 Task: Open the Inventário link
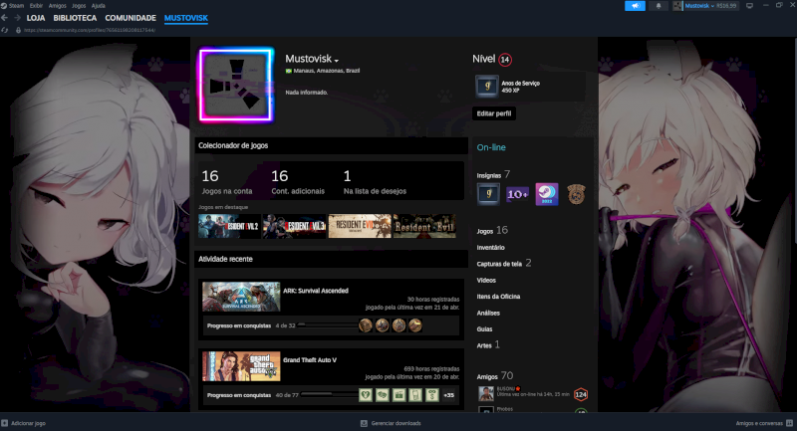pos(490,248)
